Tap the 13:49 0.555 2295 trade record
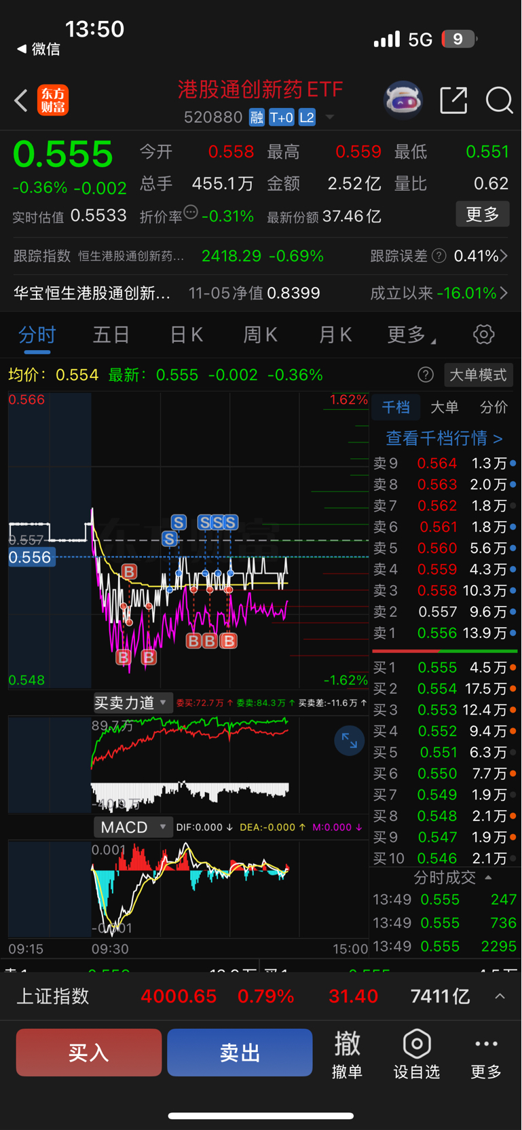Viewport: 522px width, 1130px height. (x=445, y=946)
